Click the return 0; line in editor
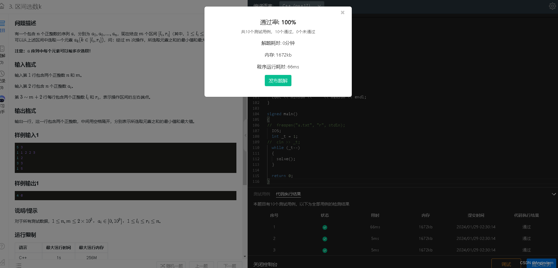Viewport: 558px width, 268px height. click(282, 176)
